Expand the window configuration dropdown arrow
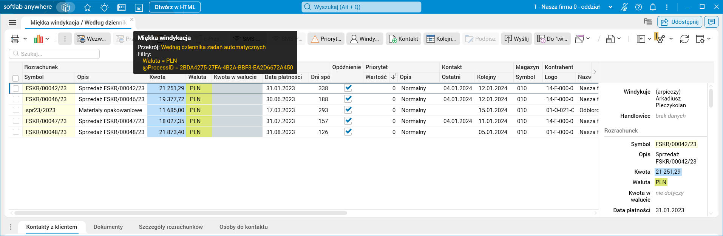The height and width of the screenshot is (236, 723). click(709, 39)
